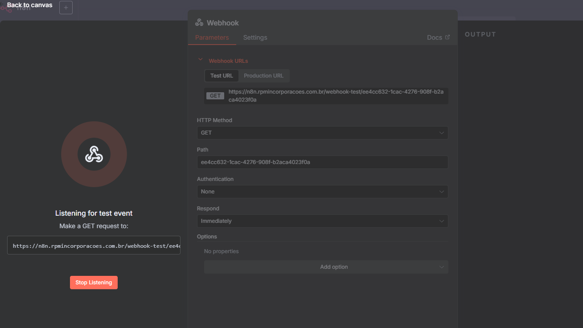Image resolution: width=583 pixels, height=328 pixels.
Task: Select the Test URL toggle option
Action: (222, 76)
